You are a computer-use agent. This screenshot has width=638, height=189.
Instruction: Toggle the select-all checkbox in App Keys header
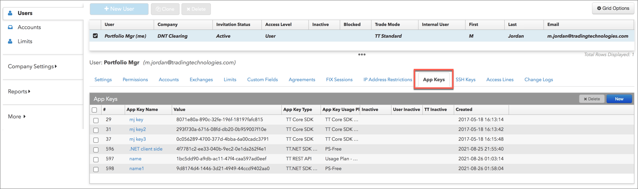point(94,110)
